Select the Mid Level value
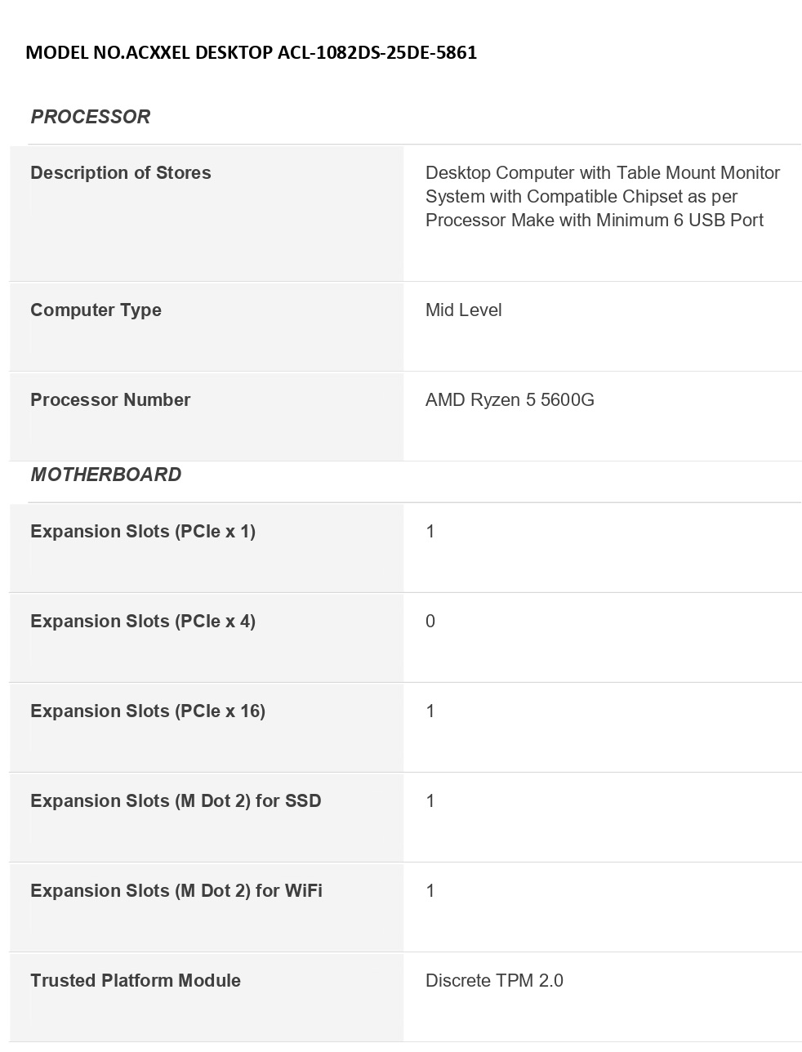The image size is (802, 1052). [463, 310]
